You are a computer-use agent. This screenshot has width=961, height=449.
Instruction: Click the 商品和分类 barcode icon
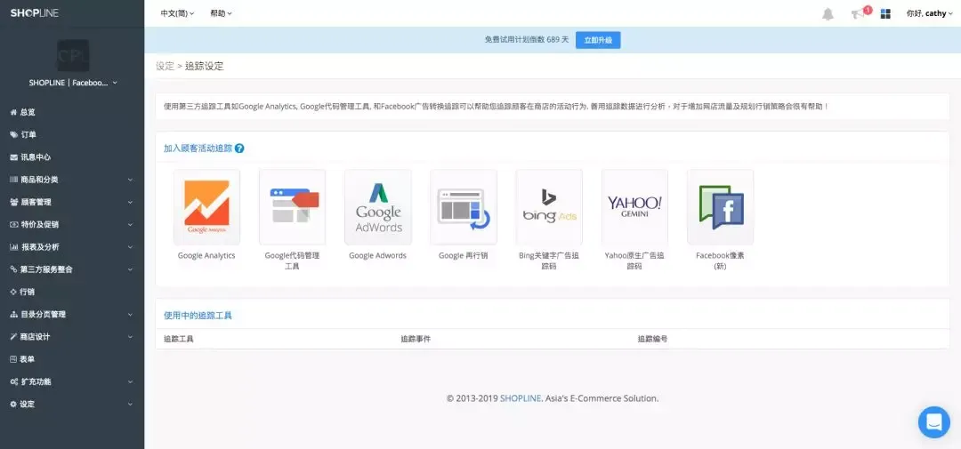(13, 180)
